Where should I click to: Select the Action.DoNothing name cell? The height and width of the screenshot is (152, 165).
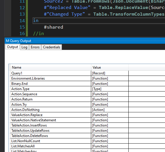(51, 110)
